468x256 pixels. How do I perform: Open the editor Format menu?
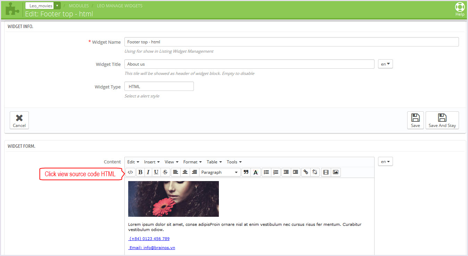click(x=192, y=162)
